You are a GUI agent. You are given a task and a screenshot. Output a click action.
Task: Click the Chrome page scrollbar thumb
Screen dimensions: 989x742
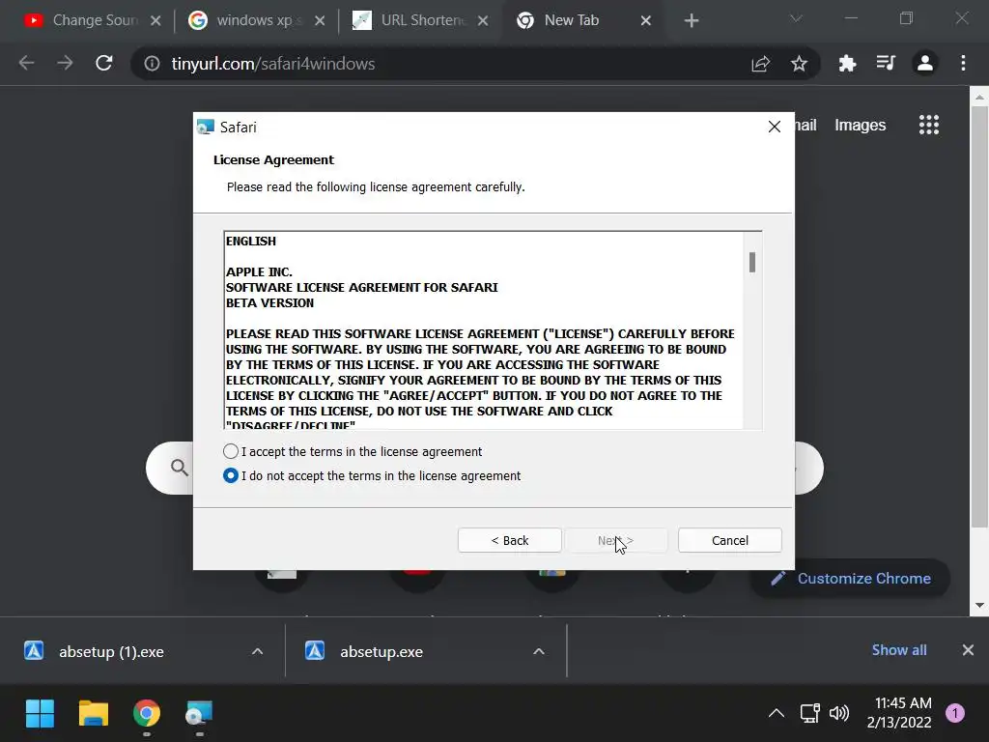click(x=979, y=317)
